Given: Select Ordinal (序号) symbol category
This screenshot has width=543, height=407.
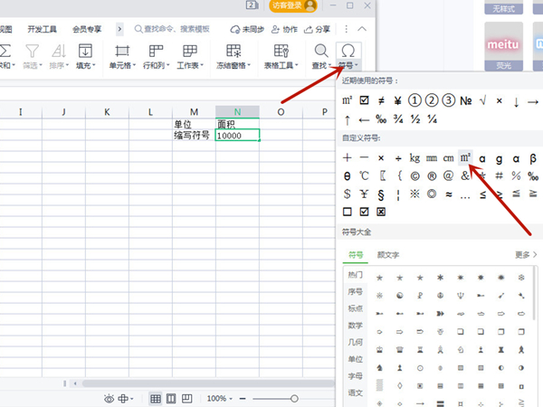Looking at the screenshot, I should (x=356, y=292).
